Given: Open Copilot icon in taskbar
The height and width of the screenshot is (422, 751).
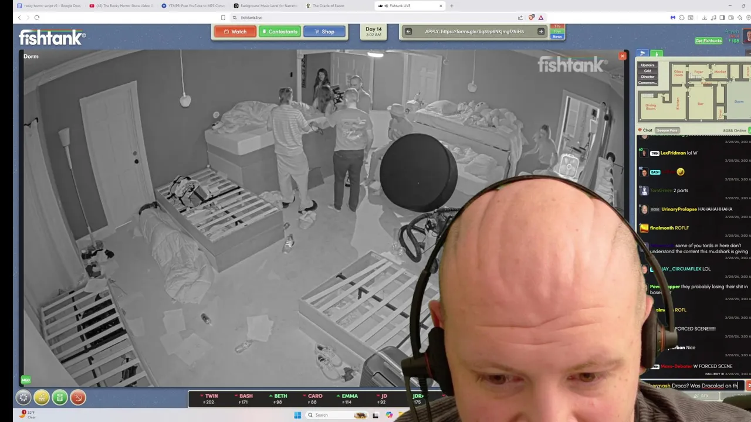Looking at the screenshot, I should pyautogui.click(x=389, y=415).
